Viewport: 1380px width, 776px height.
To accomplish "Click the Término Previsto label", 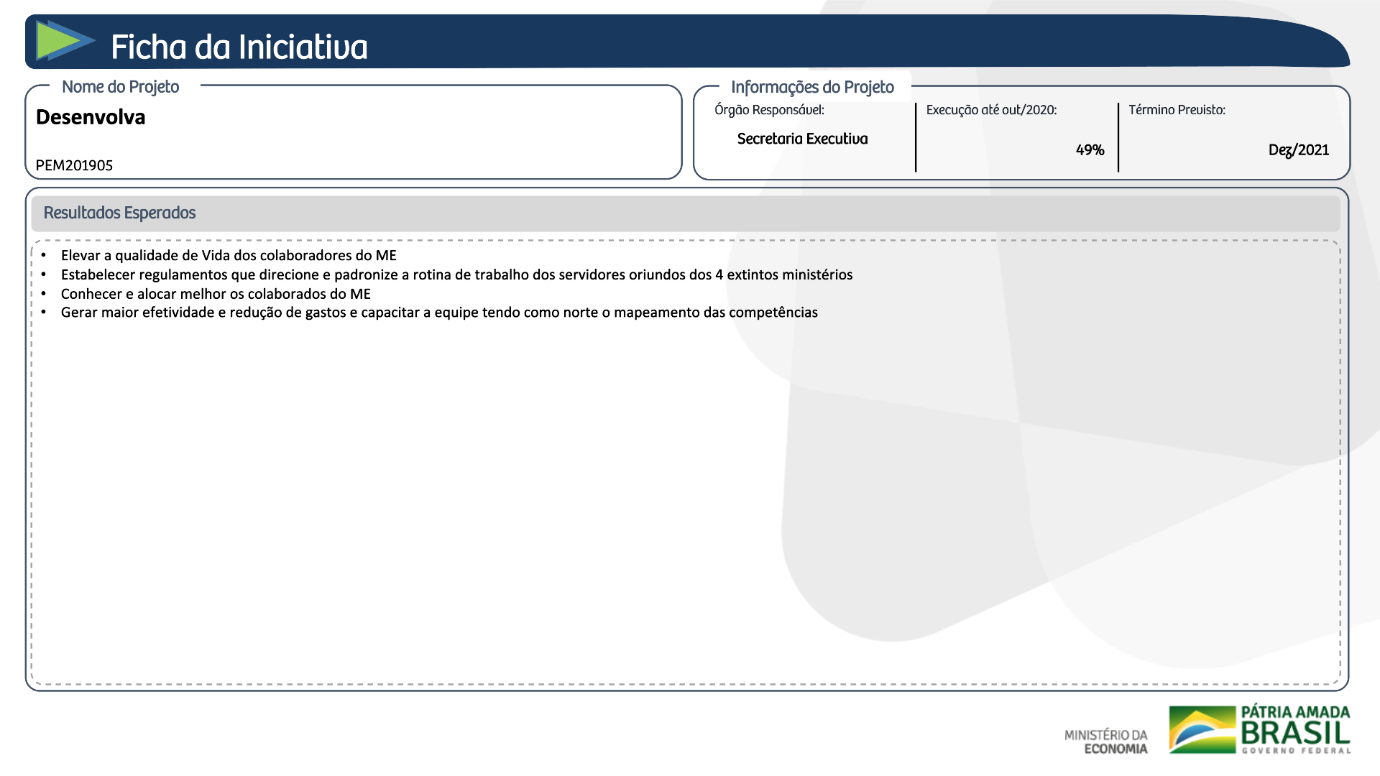I will click(x=1177, y=110).
